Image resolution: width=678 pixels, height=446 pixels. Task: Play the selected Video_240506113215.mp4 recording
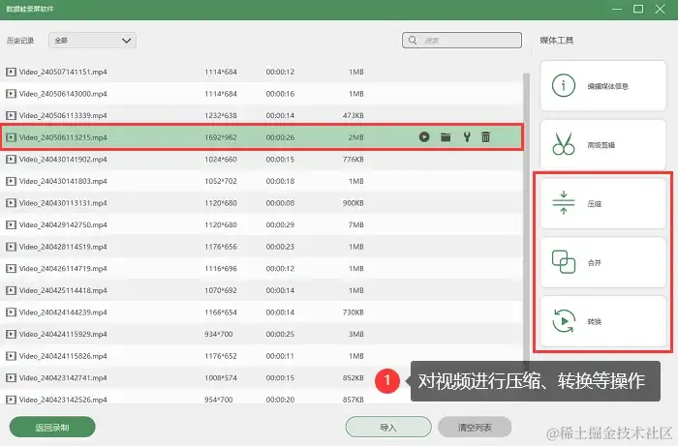click(424, 137)
